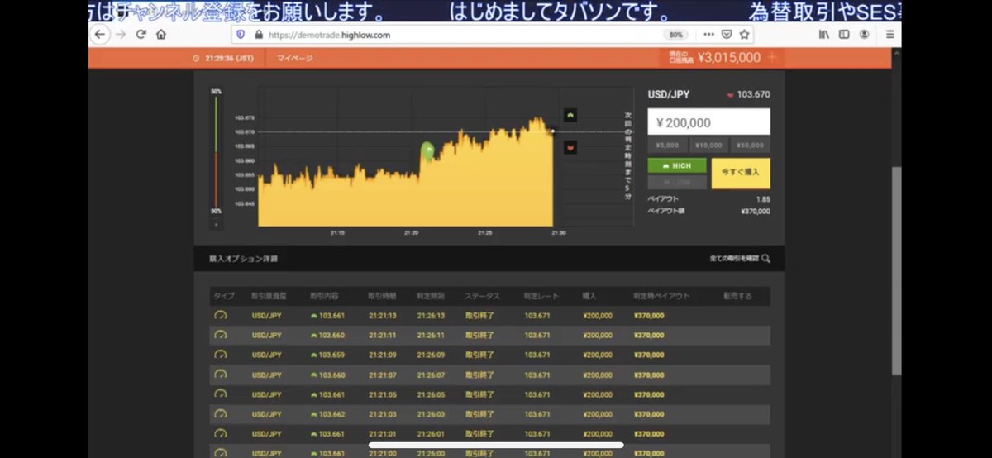This screenshot has width=992, height=458.
Task: Click the red down-arrow icon beside chart
Action: (x=570, y=147)
